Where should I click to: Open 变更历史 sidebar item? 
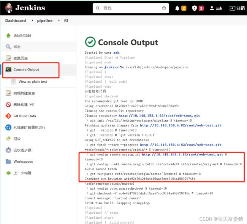[21, 58]
